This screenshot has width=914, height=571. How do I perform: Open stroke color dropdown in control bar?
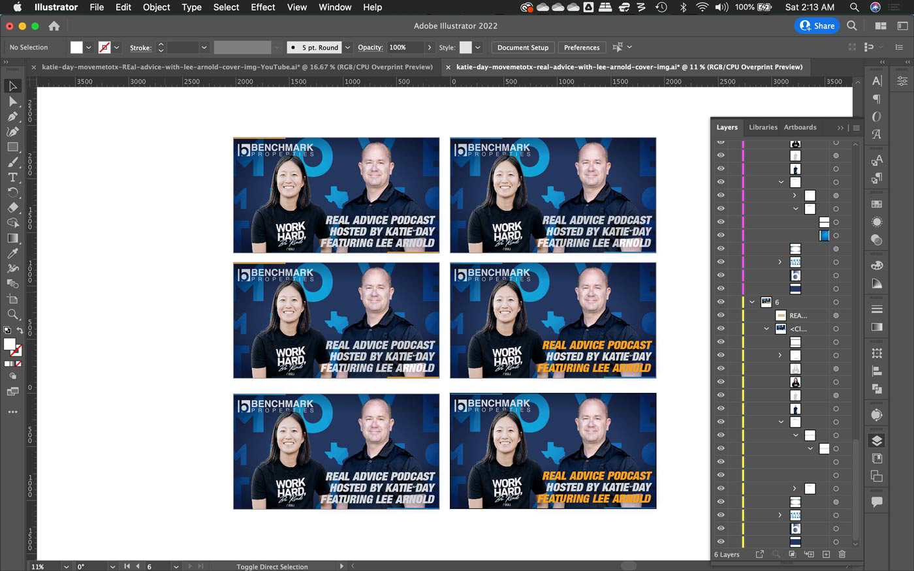[117, 48]
